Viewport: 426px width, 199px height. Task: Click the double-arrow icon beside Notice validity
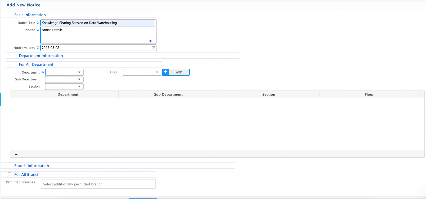click(x=38, y=47)
